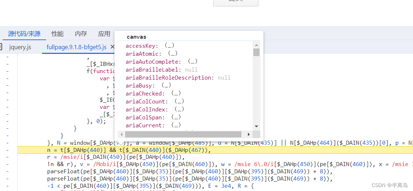Viewport: 413px width, 191px height.
Task: Expand the ariaBusy property value
Action: [x=167, y=85]
